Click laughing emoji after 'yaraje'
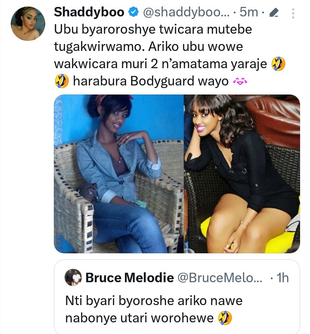This screenshot has height=334, width=310. [x=279, y=64]
